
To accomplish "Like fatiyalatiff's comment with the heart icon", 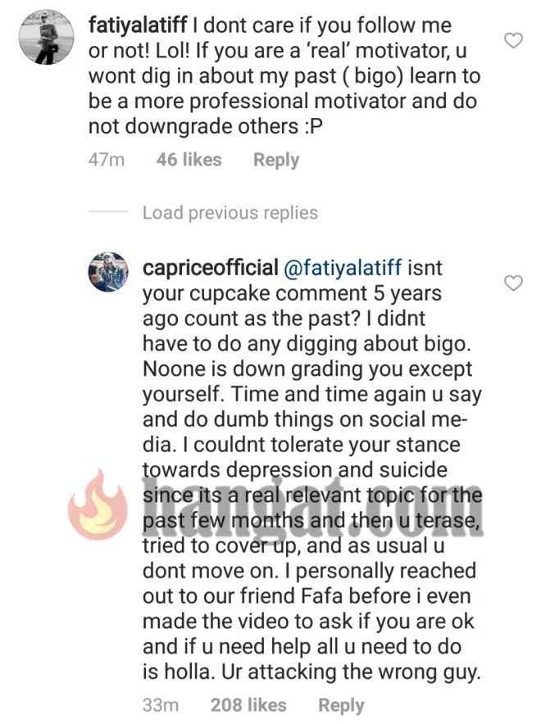I will [x=513, y=40].
